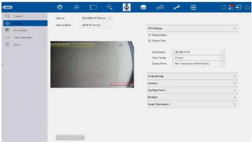The height and width of the screenshot is (142, 252).
Task: Click the Date Format label
Action: tap(159, 52)
